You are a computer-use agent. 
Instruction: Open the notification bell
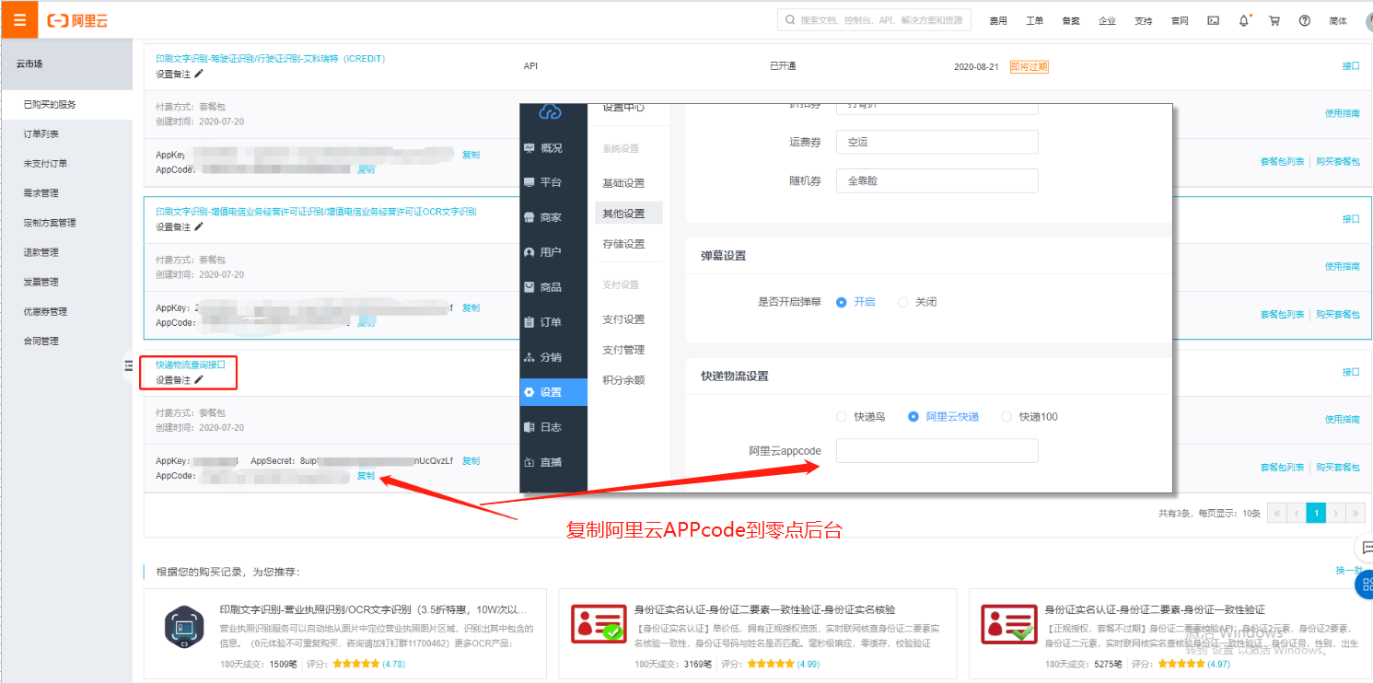click(1244, 20)
